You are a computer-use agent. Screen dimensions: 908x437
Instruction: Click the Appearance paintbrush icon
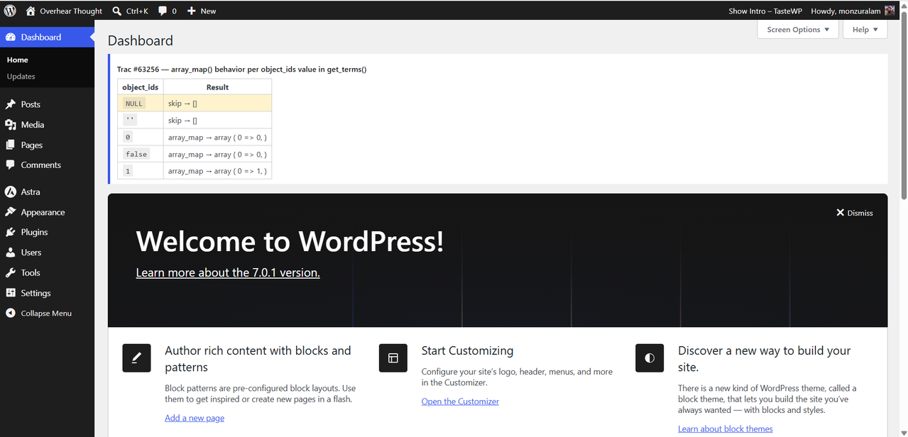(x=10, y=212)
